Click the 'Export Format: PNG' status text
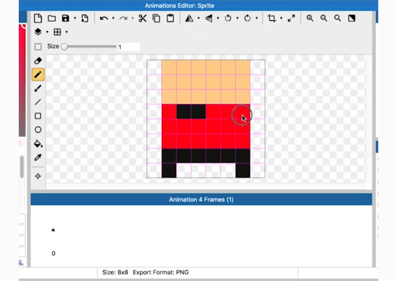This screenshot has width=397, height=281. [x=161, y=272]
